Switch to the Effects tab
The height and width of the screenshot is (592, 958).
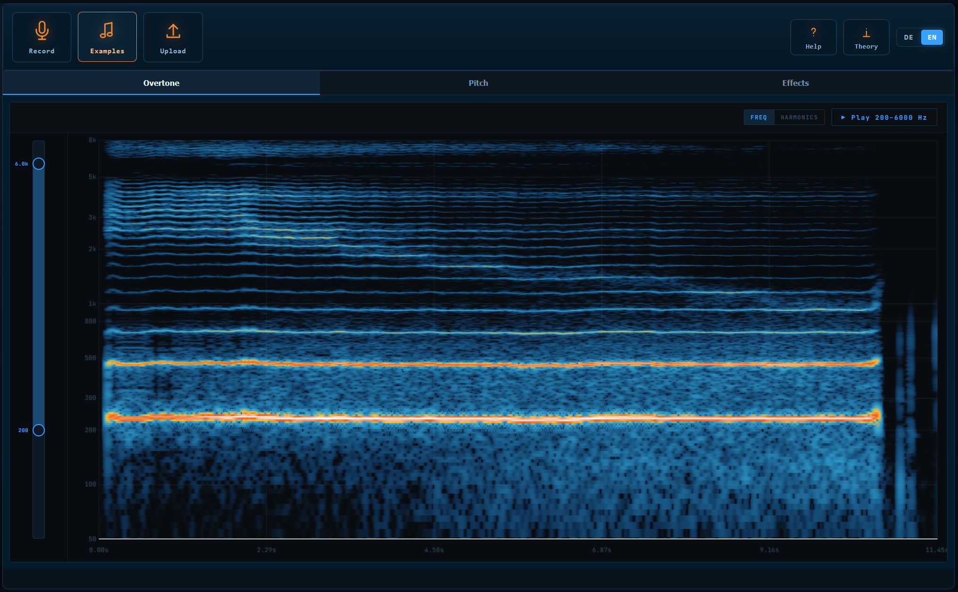[795, 83]
